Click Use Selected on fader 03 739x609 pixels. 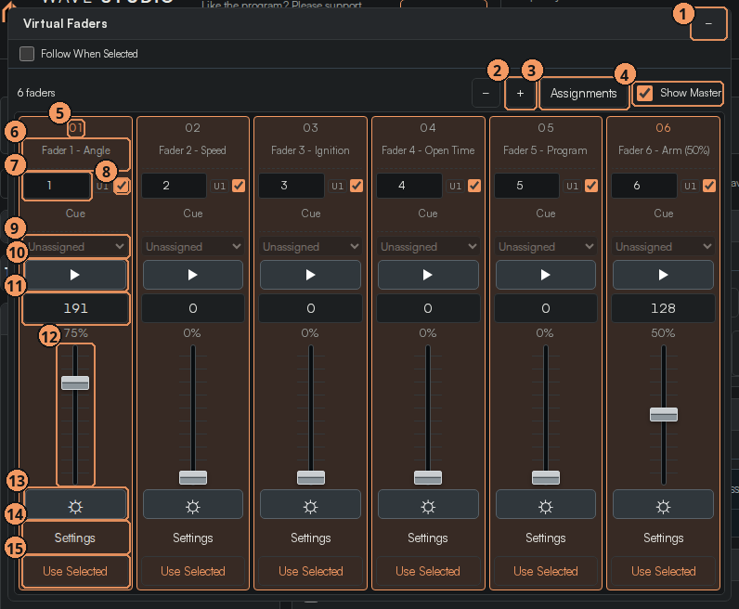point(310,571)
